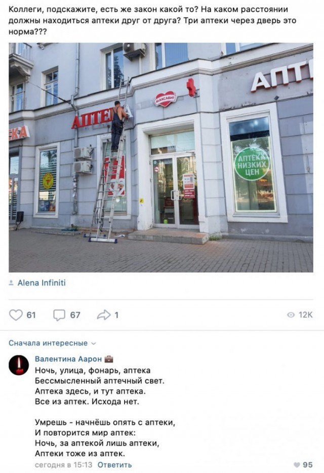Click the person icon beside Alena Infiniti
Image resolution: width=324 pixels, height=473 pixels.
(x=11, y=283)
